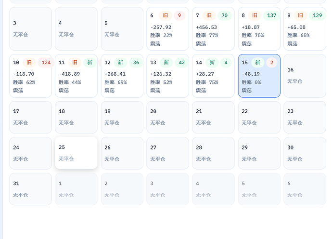Select the day 24 card
The image size is (332, 239).
30,153
